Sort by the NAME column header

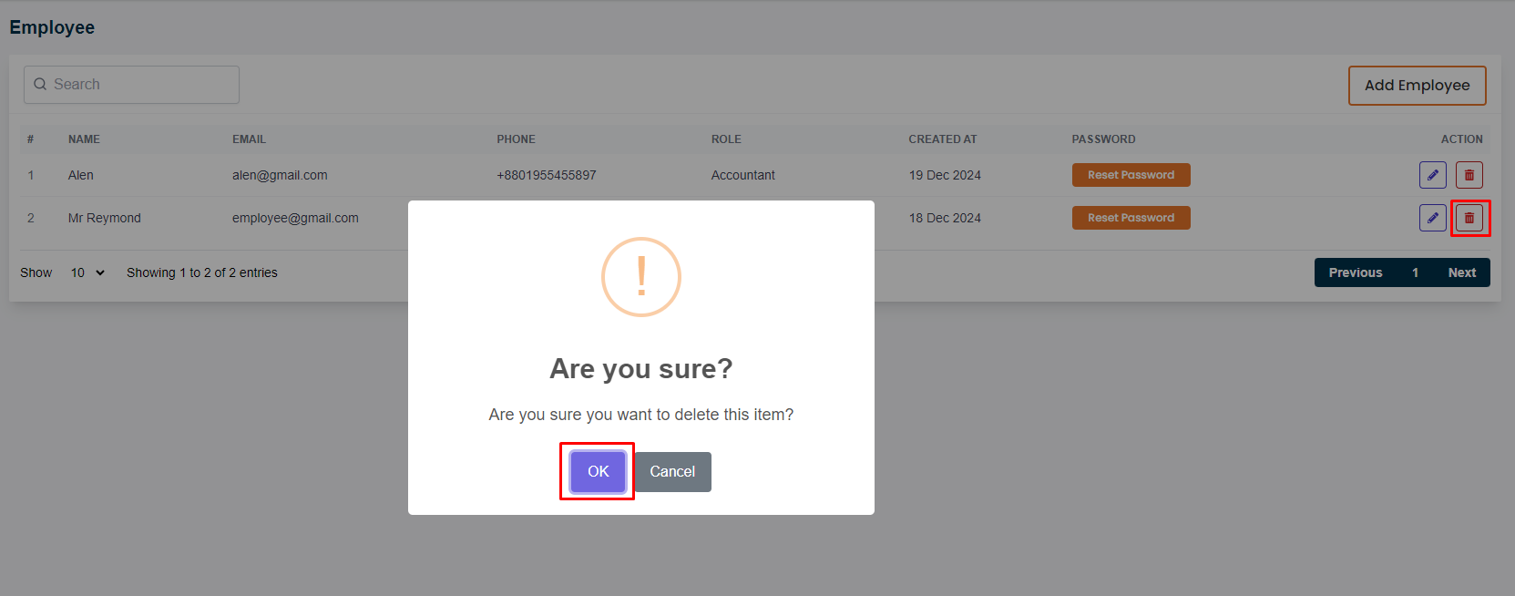pos(84,139)
